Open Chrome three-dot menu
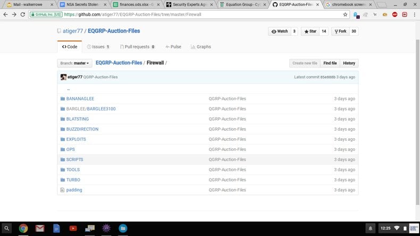 click(414, 14)
